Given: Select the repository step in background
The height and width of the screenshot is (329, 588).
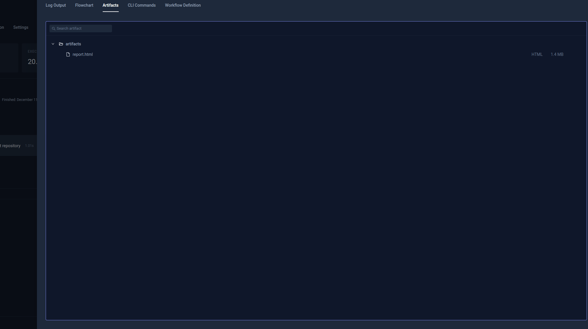Looking at the screenshot, I should click(10, 146).
